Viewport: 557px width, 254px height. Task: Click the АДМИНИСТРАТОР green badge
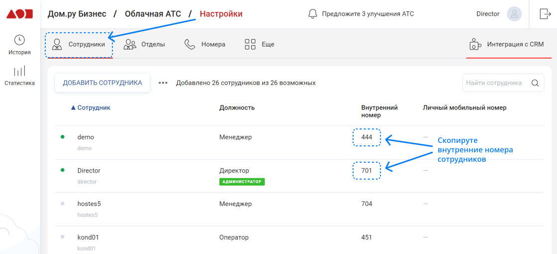pos(242,182)
